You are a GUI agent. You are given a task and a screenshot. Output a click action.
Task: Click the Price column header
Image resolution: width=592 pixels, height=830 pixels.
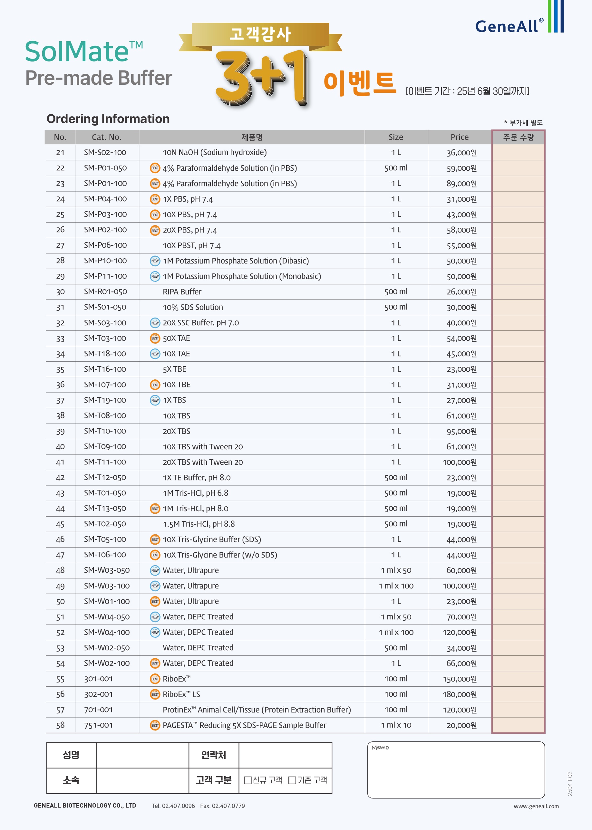pyautogui.click(x=459, y=137)
